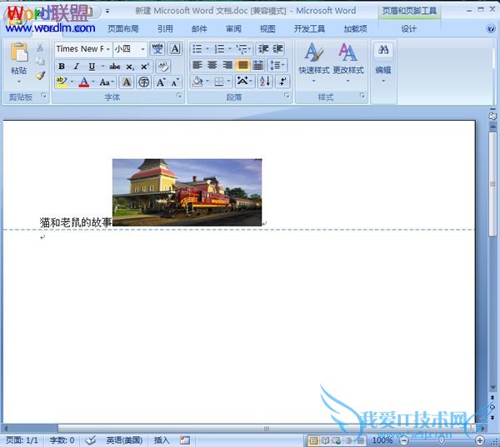Switch to the Add-Ins (加载项) tab
Viewport: 500px width, 447px height.
click(355, 29)
